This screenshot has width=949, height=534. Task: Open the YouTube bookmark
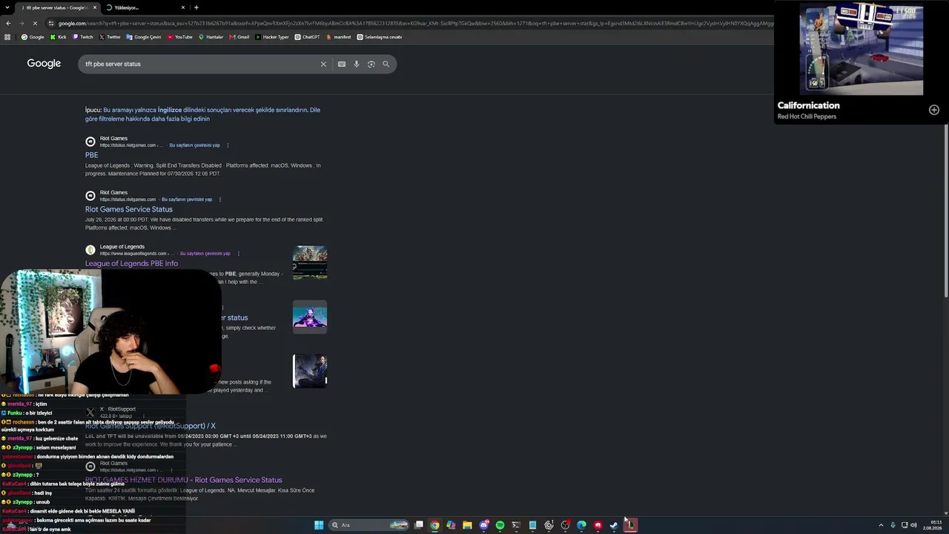tap(179, 37)
